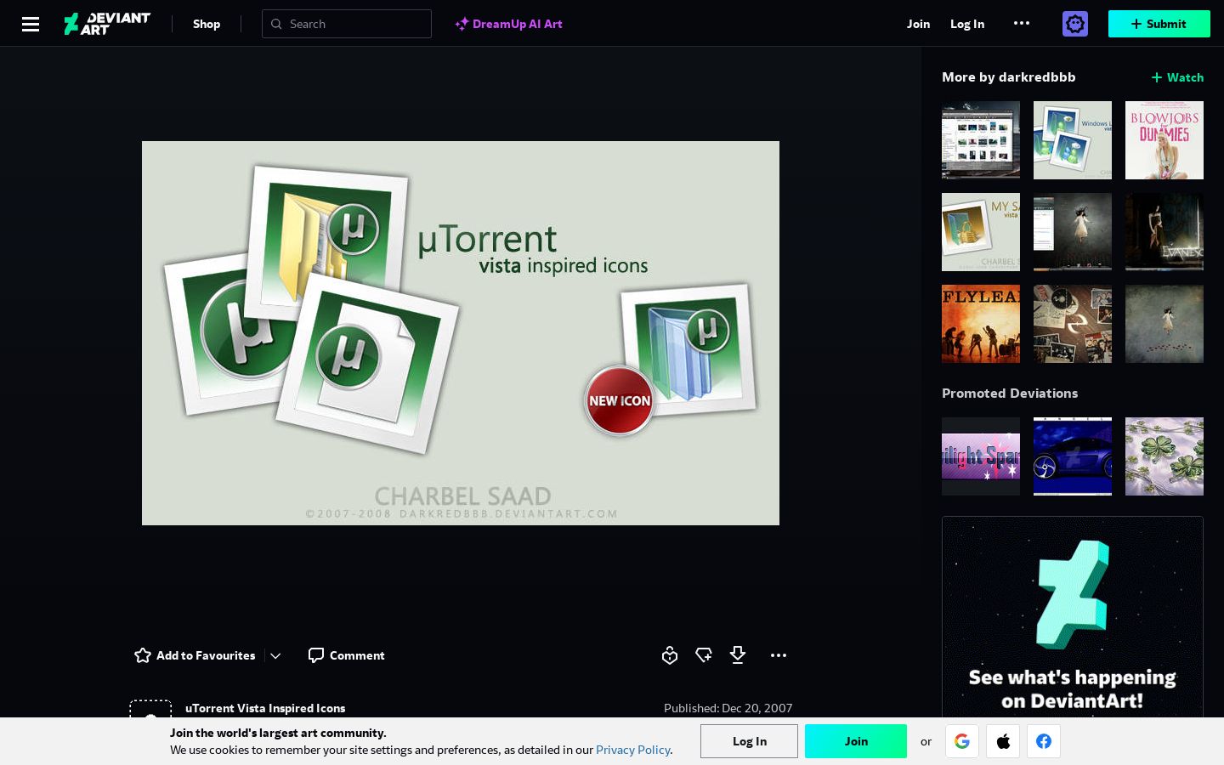This screenshot has height=765, width=1224.
Task: Focus the Search input field
Action: (347, 24)
